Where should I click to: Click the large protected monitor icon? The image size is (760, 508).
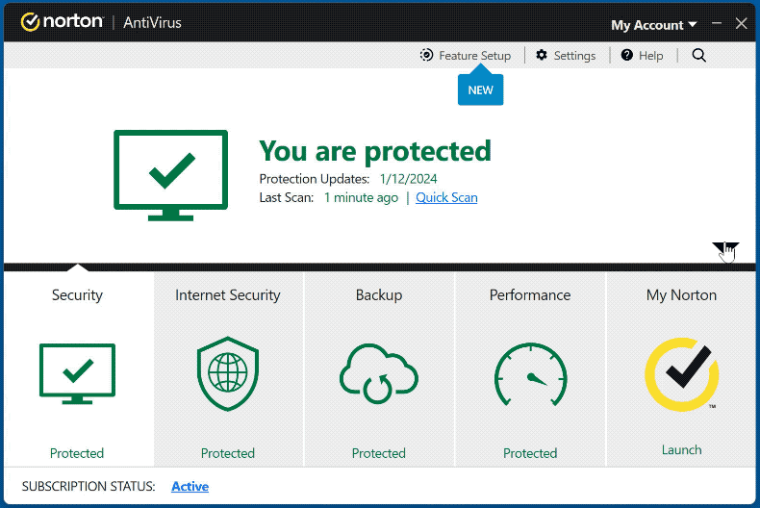[170, 175]
